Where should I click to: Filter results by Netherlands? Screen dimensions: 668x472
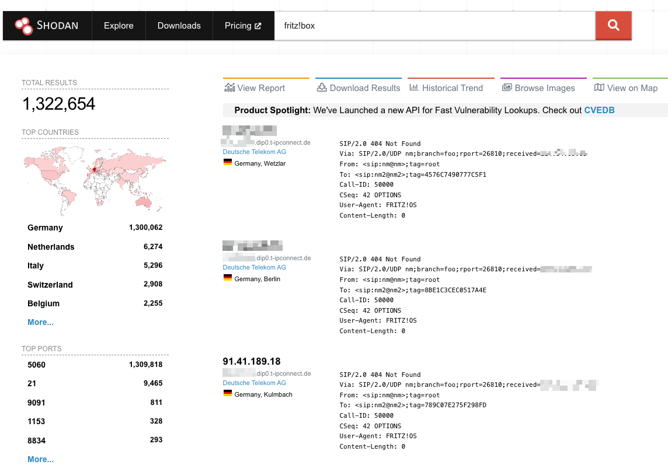tap(51, 247)
